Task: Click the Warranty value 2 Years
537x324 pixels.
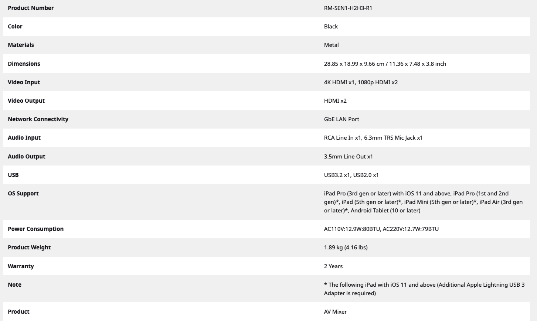Action: [x=333, y=266]
